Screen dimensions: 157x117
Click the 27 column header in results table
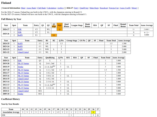98,109
